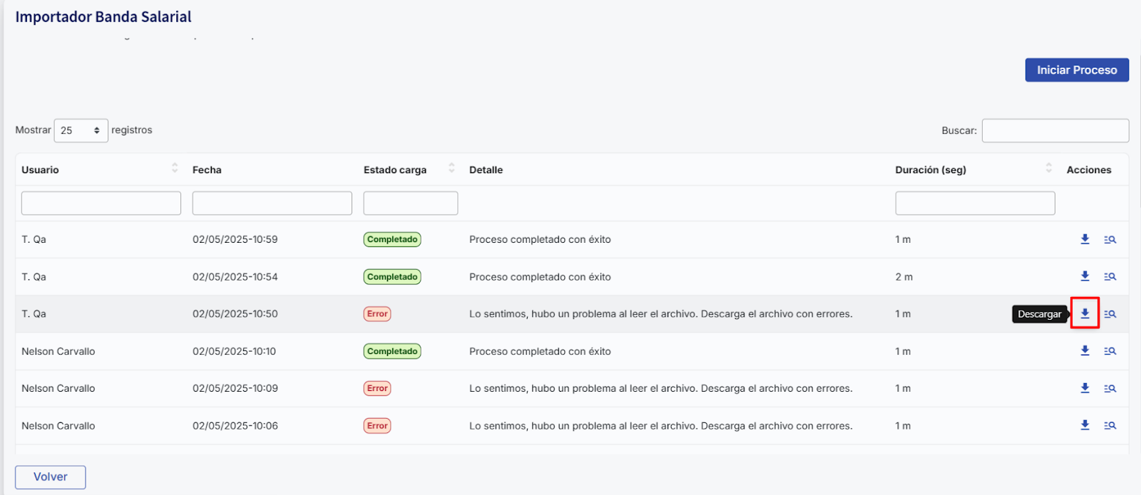Download error file for 02/05/2025-10:50 row
This screenshot has height=495, width=1141.
point(1085,313)
